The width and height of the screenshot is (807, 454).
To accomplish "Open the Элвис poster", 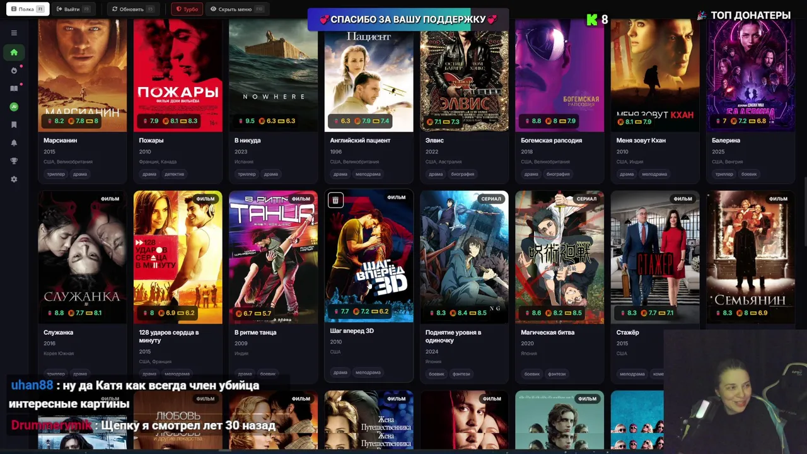I will [464, 74].
